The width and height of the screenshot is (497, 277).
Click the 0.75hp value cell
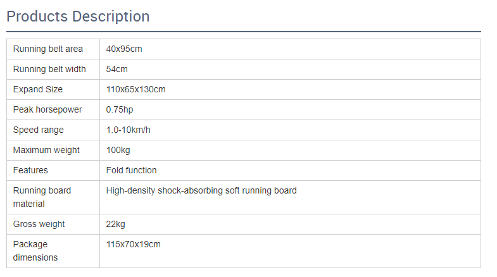(120, 110)
